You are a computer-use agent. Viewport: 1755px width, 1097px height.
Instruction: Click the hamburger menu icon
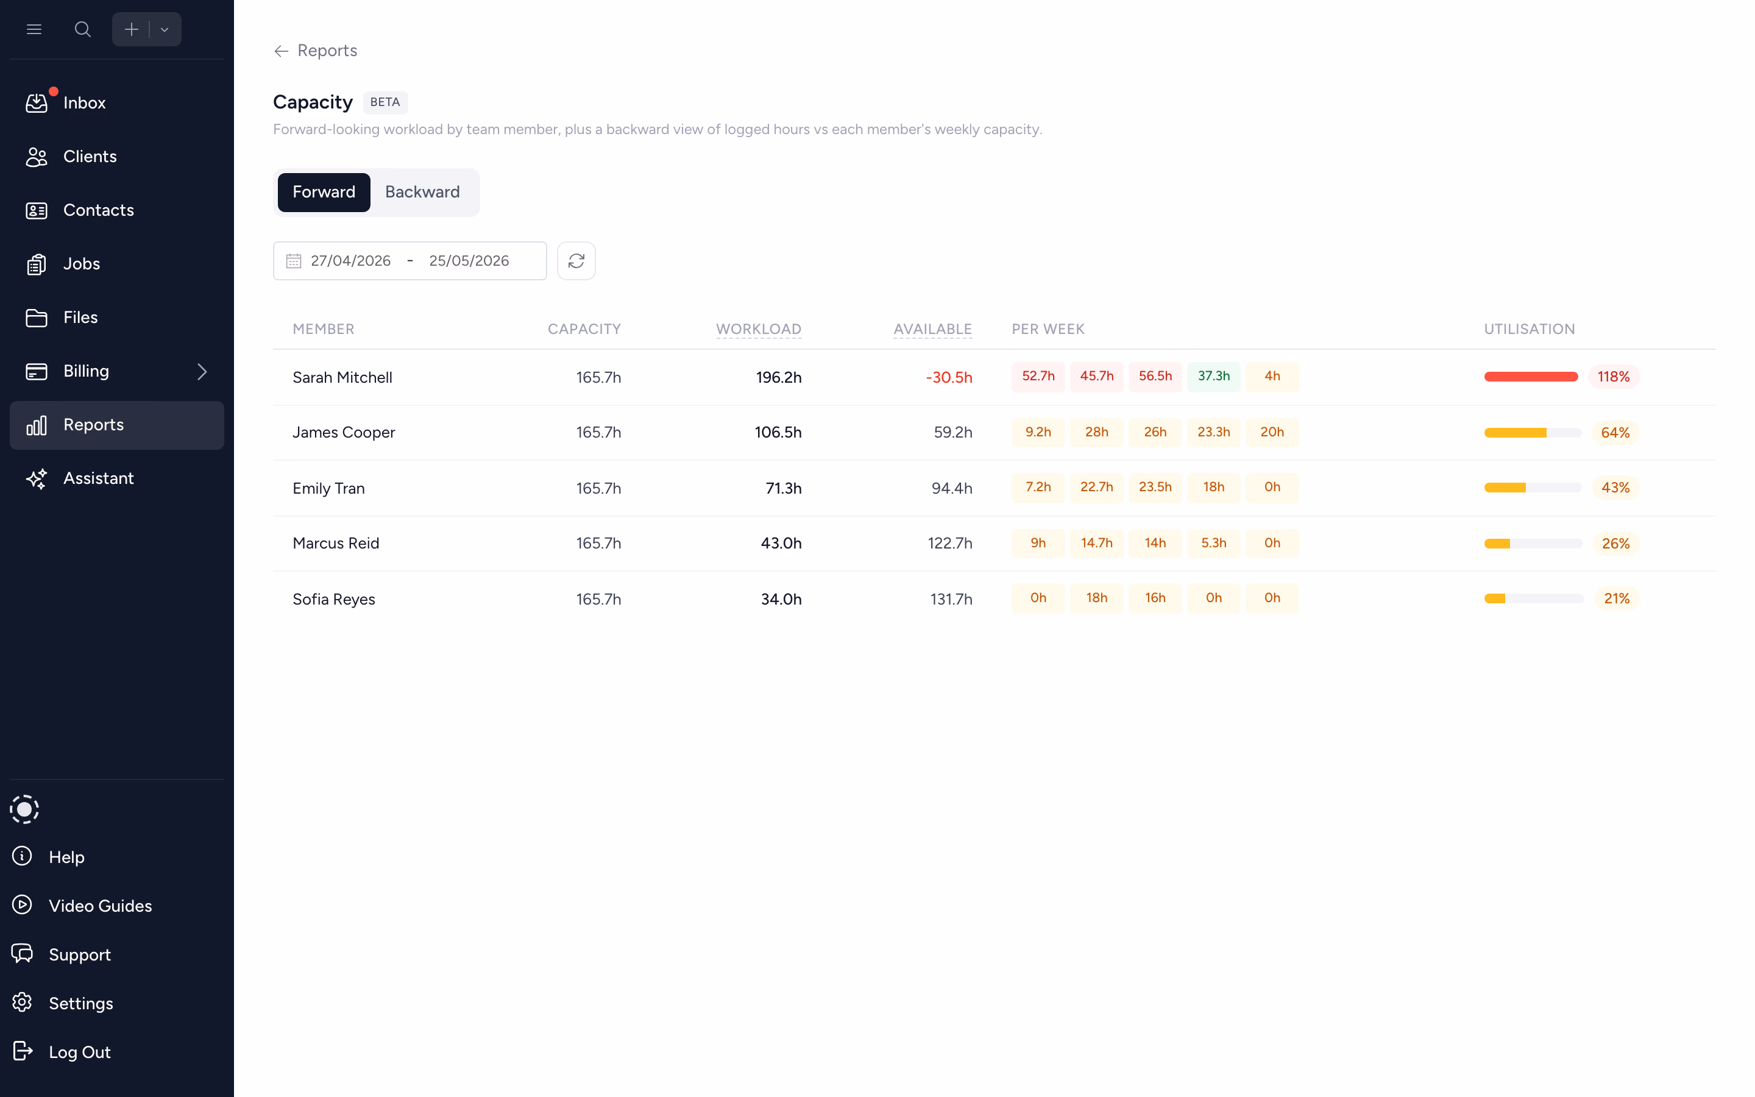34,30
